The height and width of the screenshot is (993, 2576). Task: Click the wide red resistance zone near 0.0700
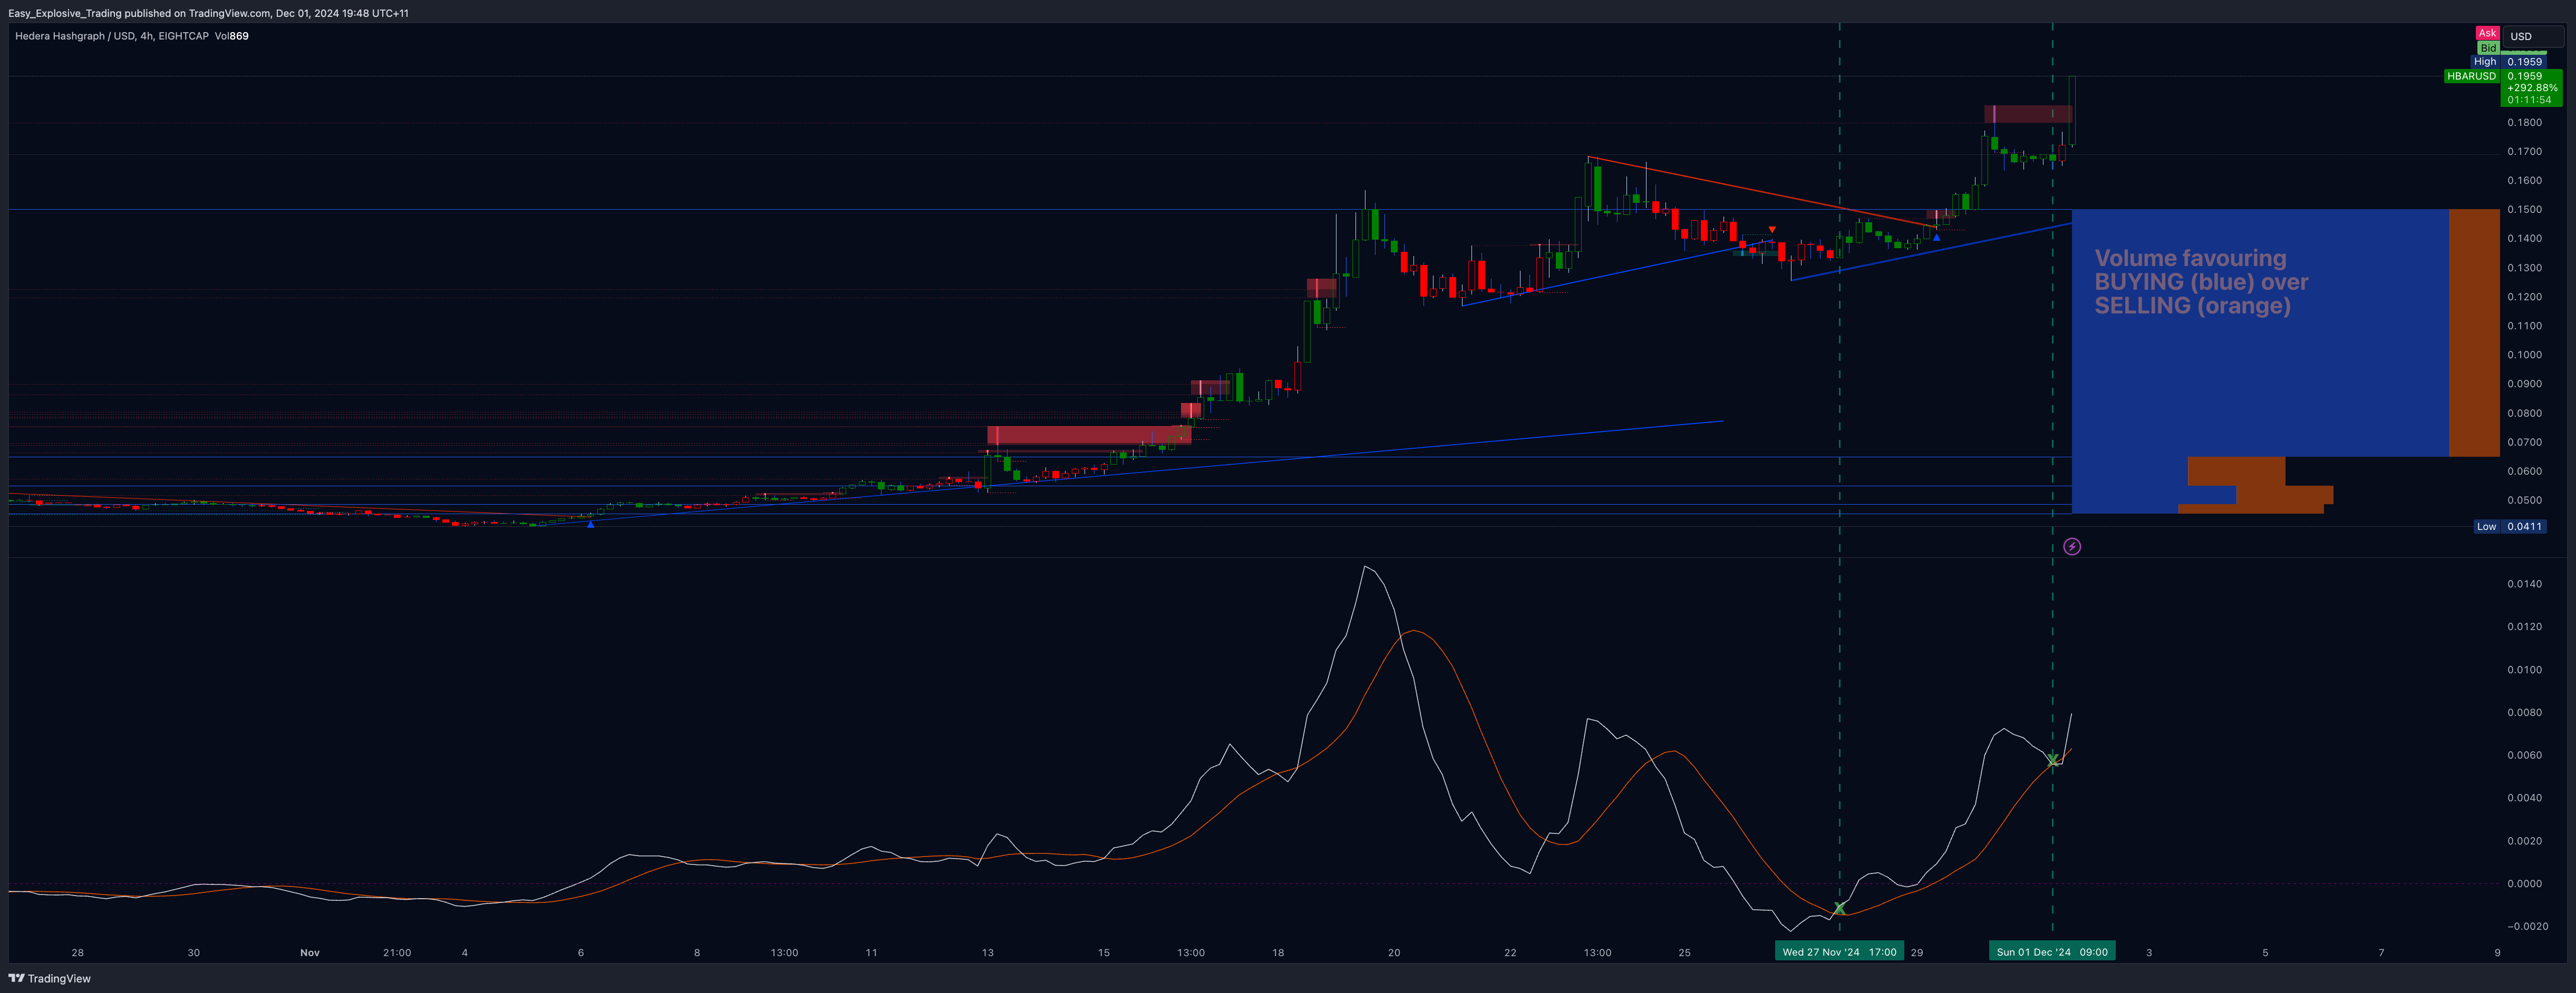pyautogui.click(x=1089, y=435)
